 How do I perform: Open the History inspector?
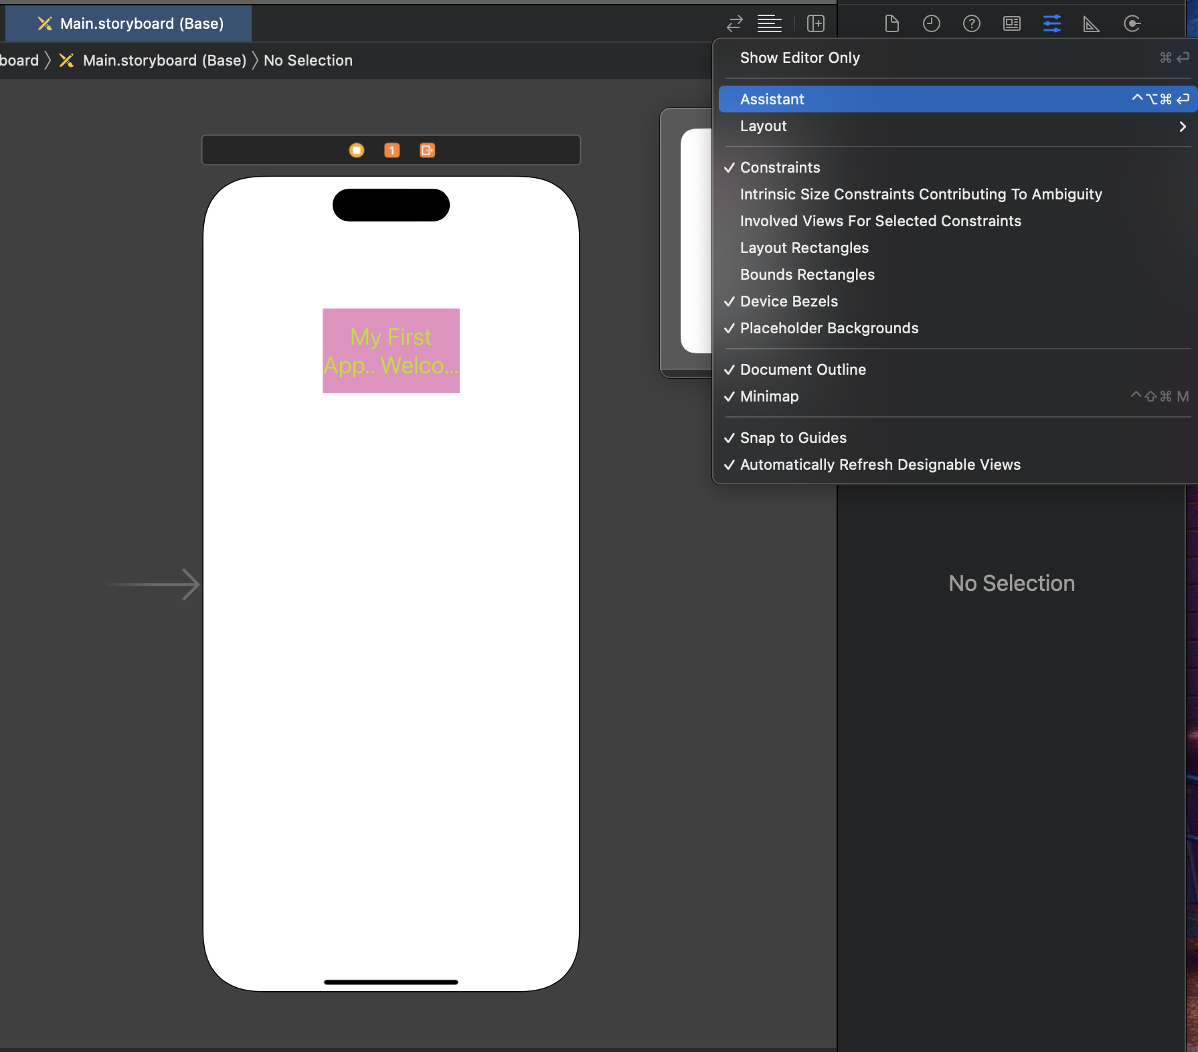[x=931, y=23]
